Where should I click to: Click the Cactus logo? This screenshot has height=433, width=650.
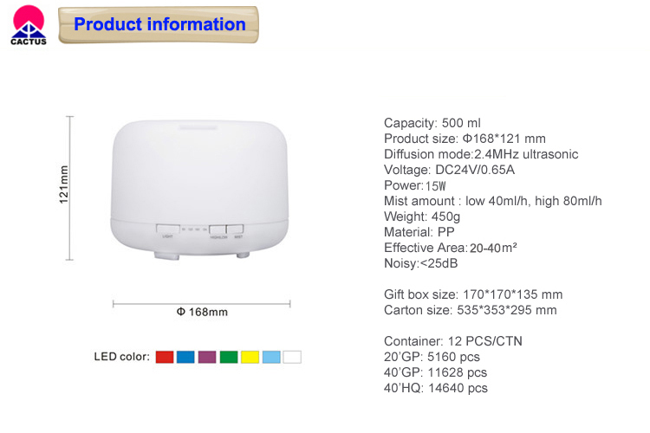click(x=29, y=23)
